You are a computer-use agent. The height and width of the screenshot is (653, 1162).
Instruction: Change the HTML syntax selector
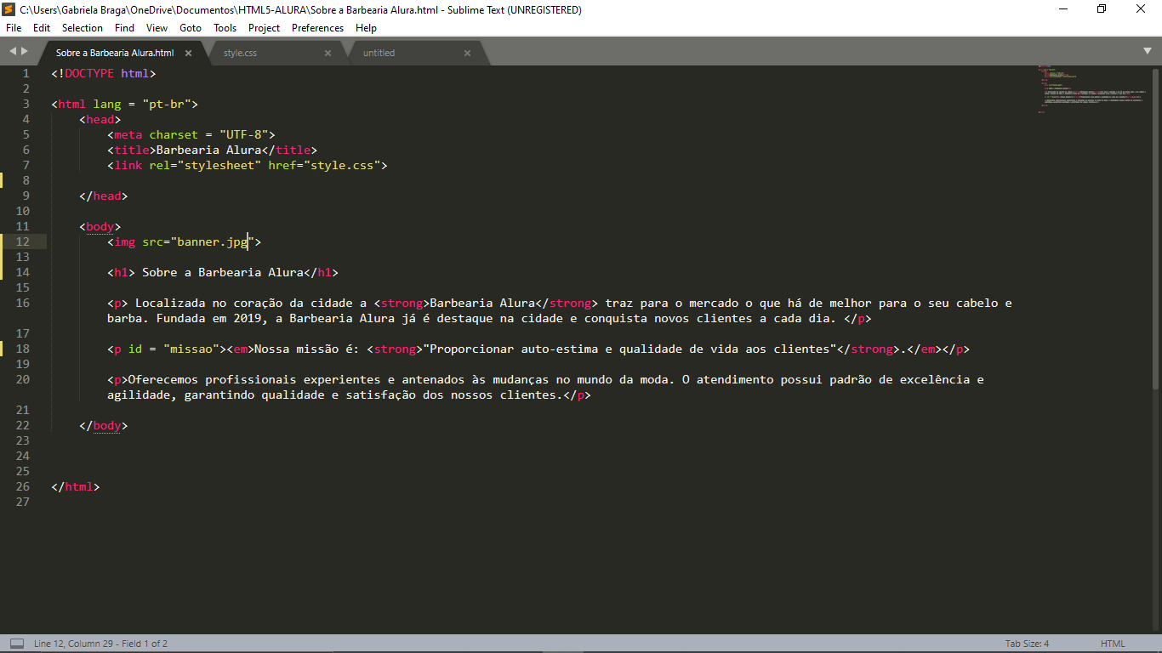(1112, 644)
